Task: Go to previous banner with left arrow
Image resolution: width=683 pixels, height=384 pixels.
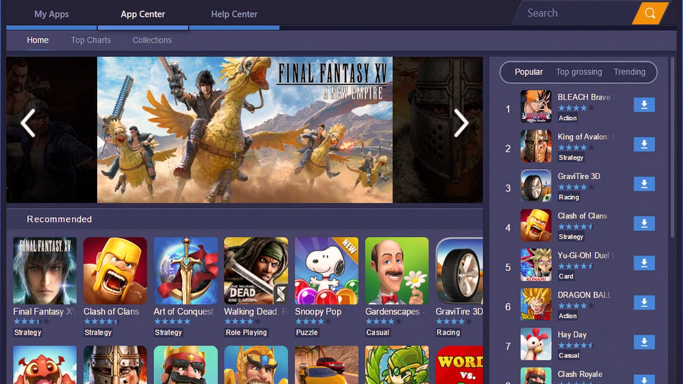Action: [x=28, y=123]
